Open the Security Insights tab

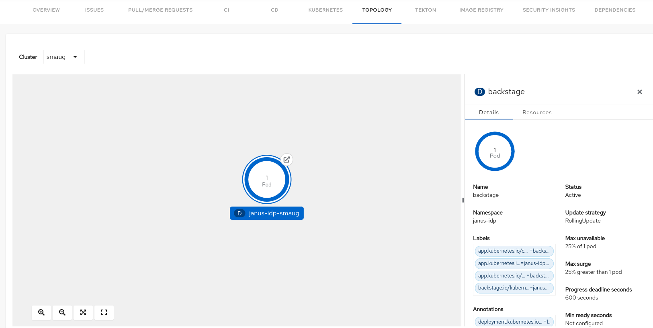(x=549, y=10)
